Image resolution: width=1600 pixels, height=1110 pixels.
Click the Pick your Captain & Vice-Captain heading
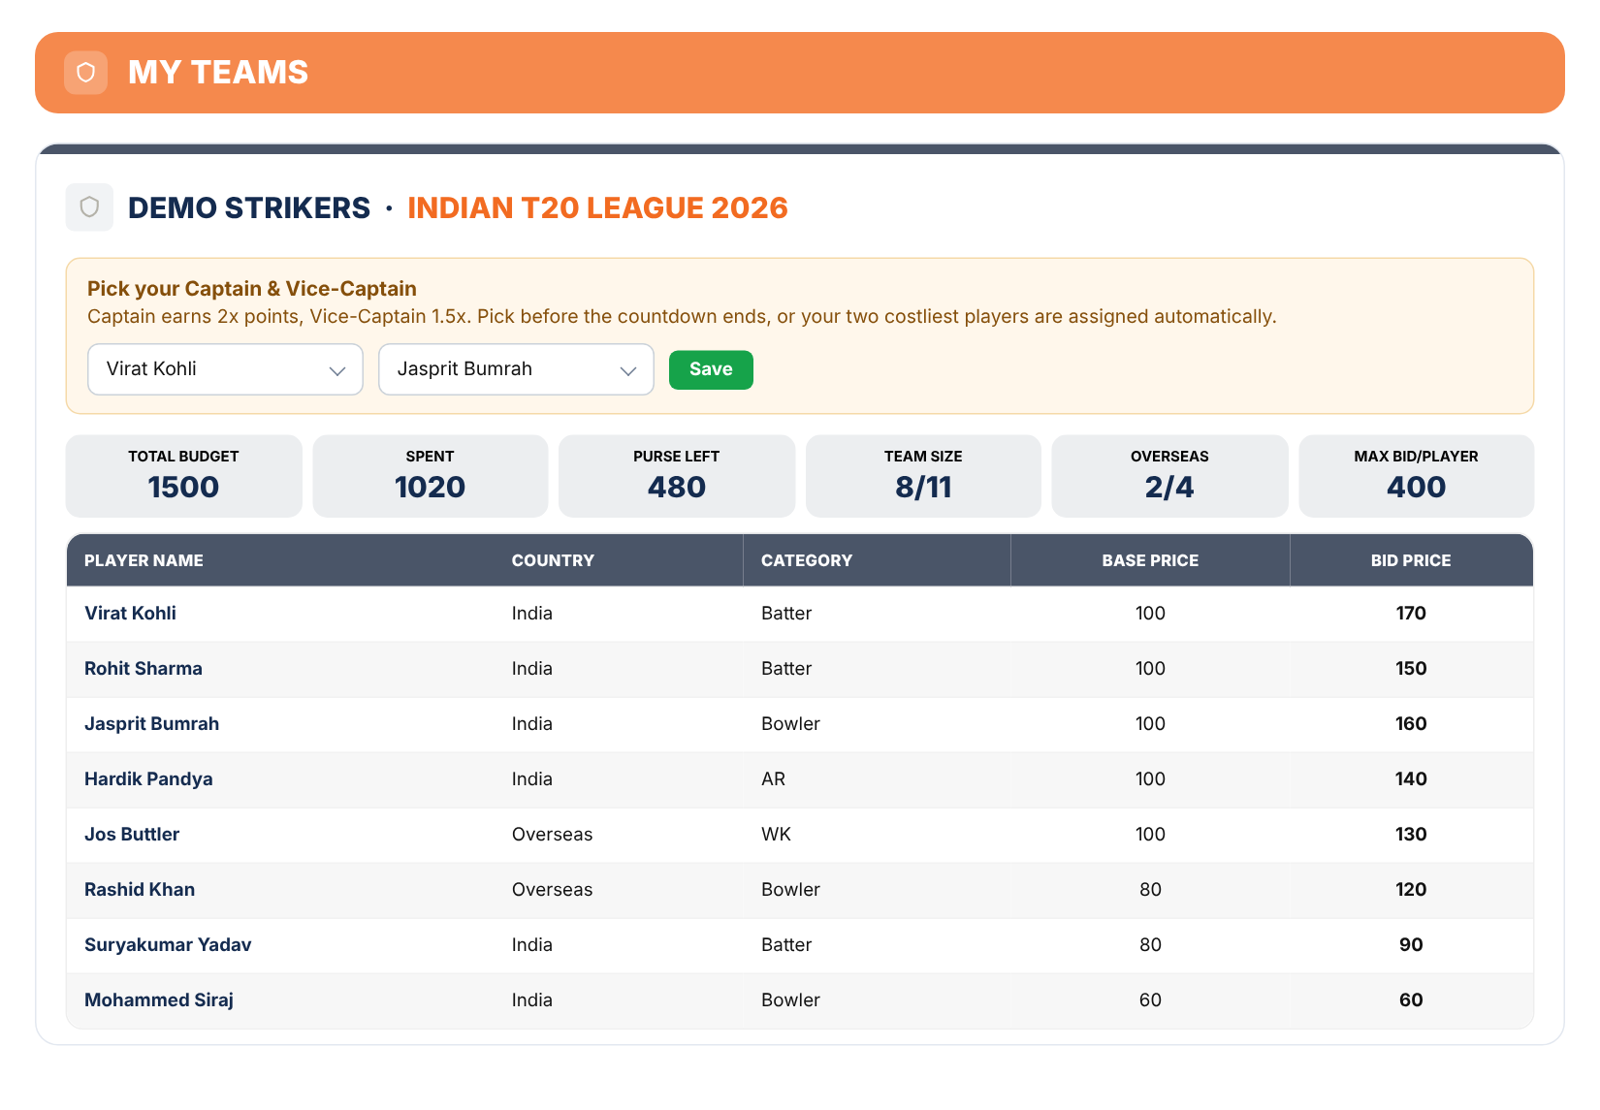(x=252, y=289)
